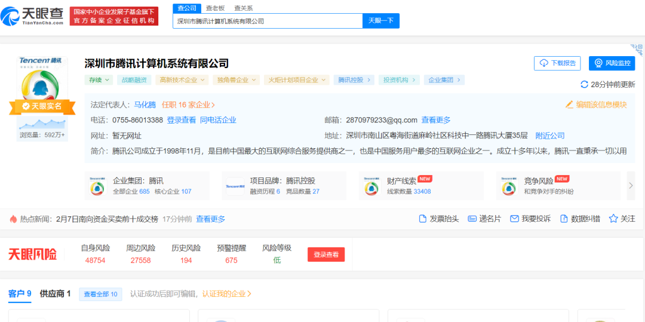645x322 pixels.
Task: Click the hot news headline 2月7日南向资金买卖前十成交榜
Action: 107,219
